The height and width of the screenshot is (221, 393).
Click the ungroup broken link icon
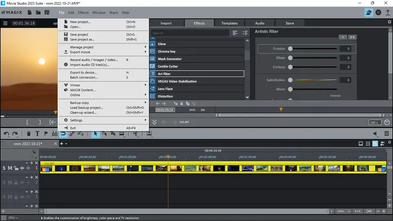click(81, 134)
